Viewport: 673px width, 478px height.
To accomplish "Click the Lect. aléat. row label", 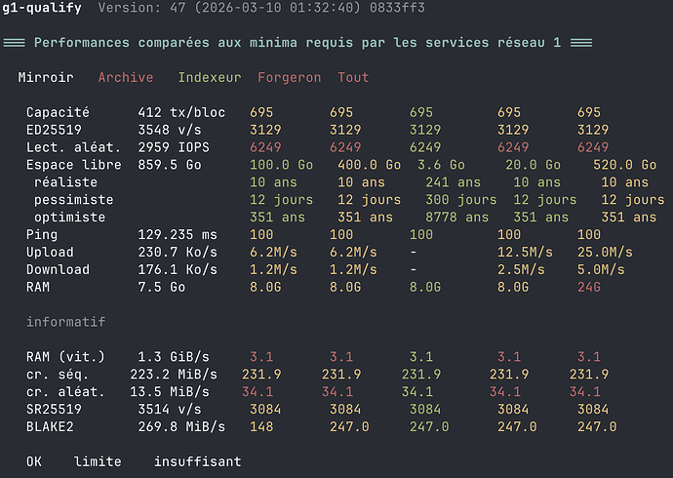I will (x=70, y=147).
